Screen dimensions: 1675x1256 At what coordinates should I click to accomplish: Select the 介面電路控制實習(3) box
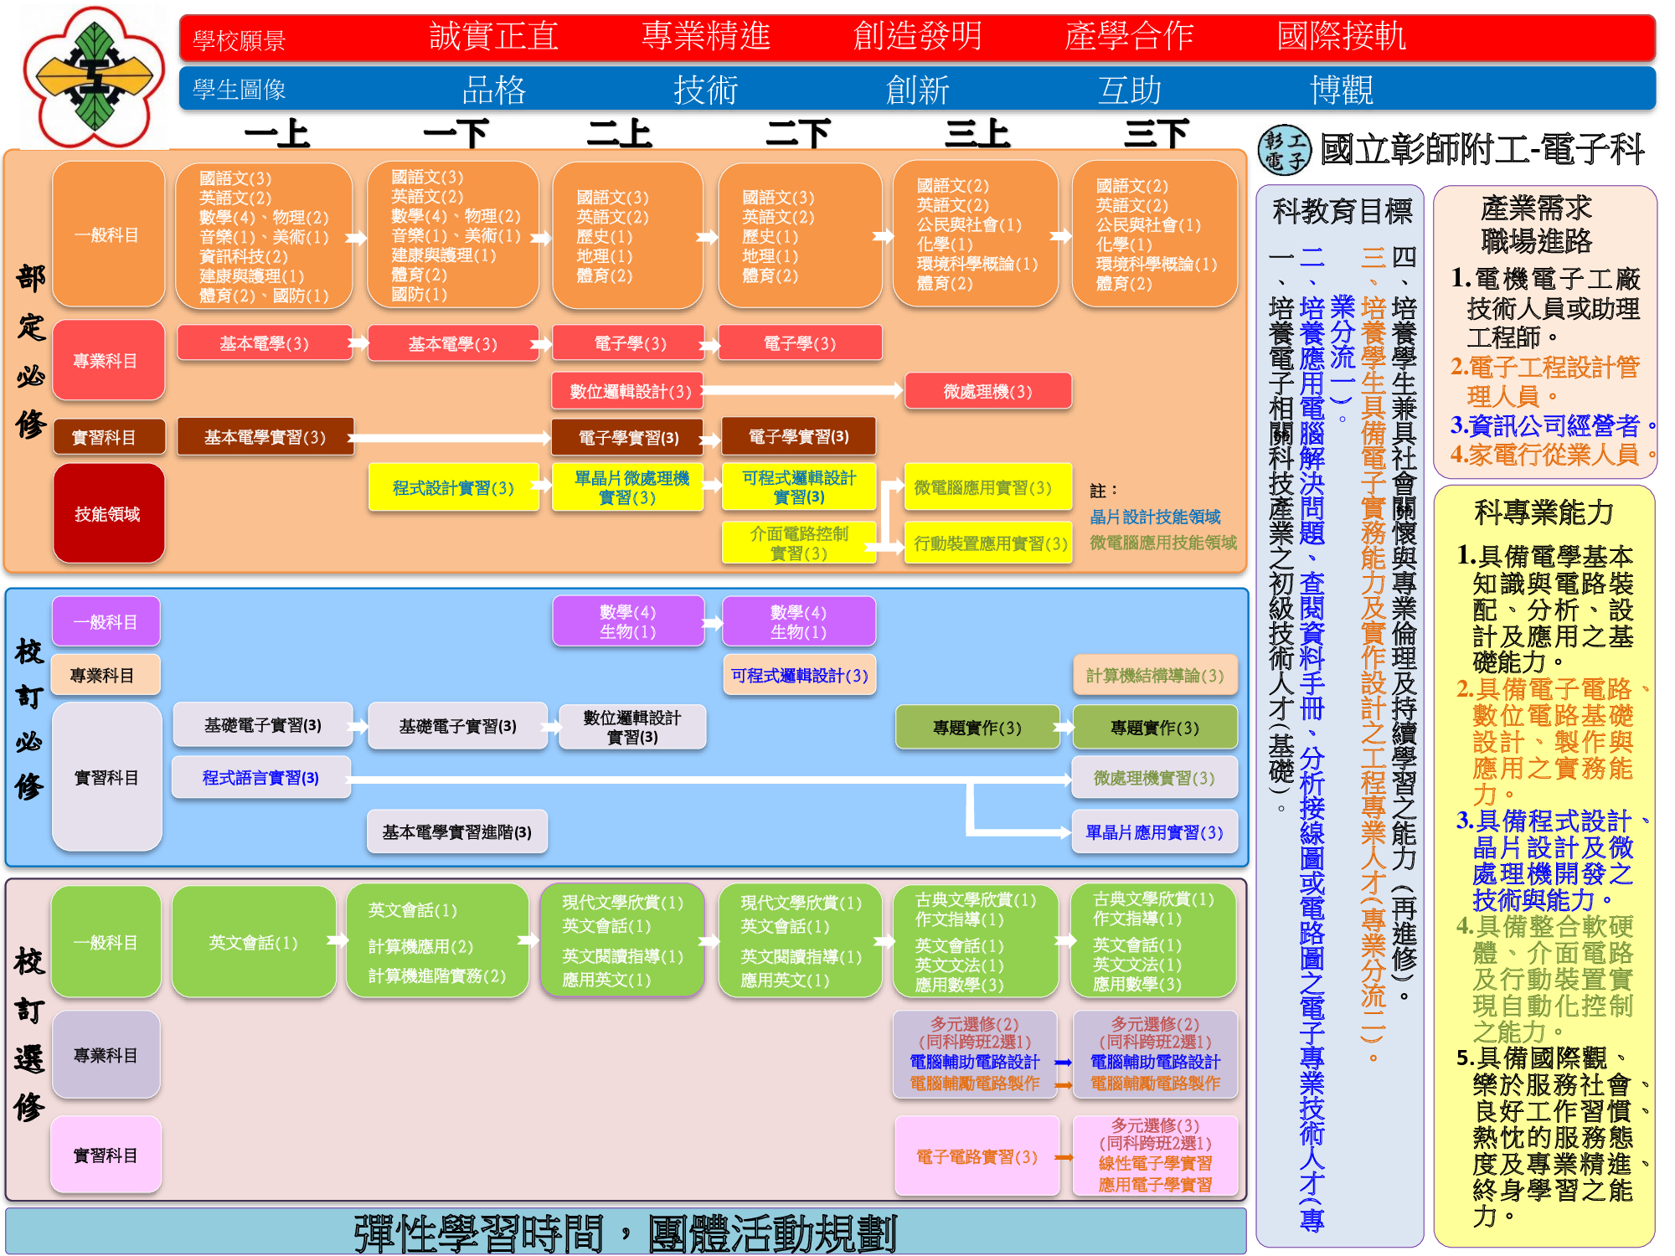(x=798, y=543)
